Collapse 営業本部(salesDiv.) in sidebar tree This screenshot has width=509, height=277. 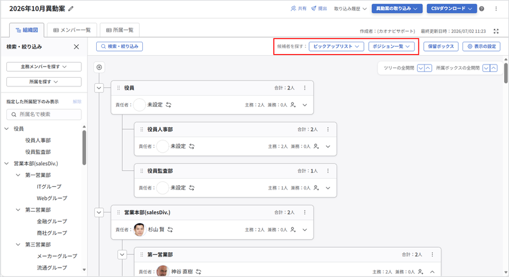coord(6,163)
